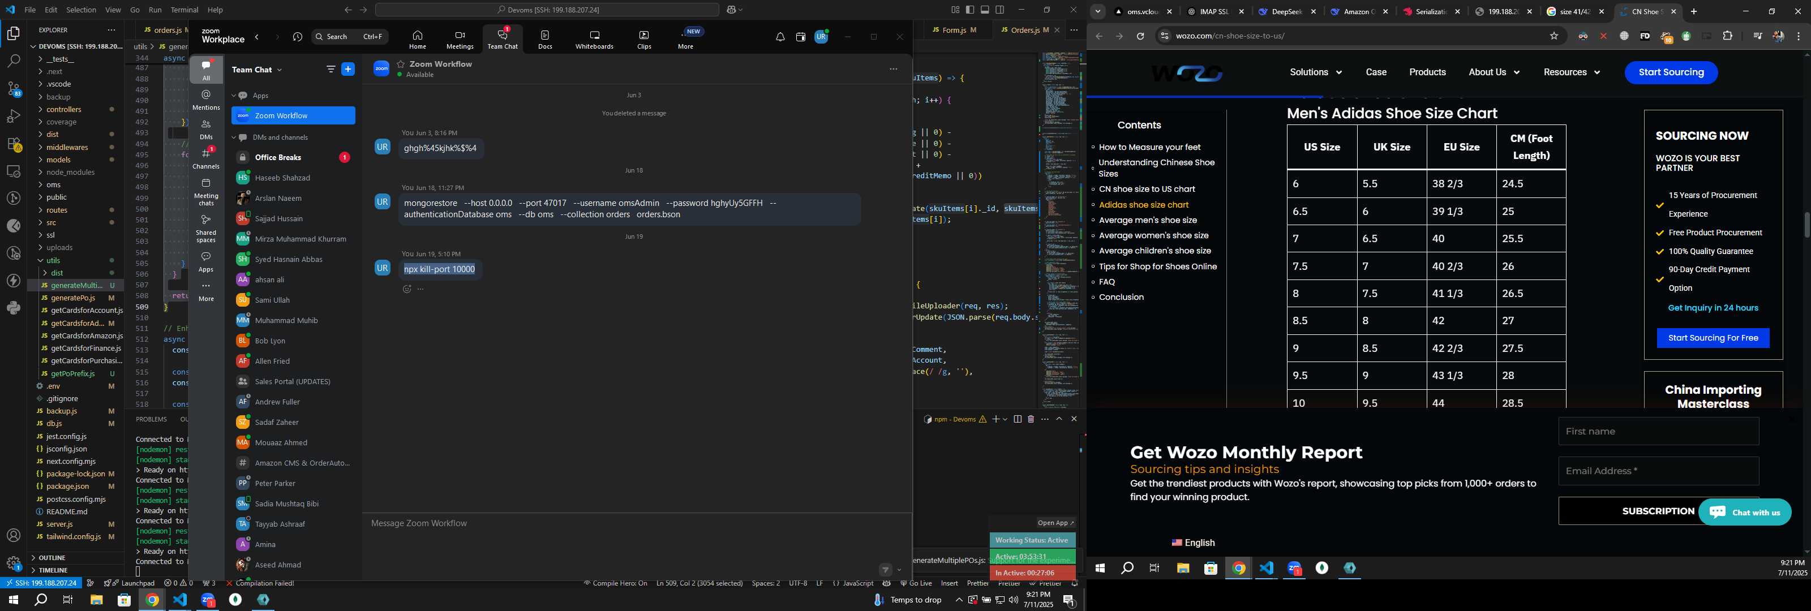Click Email Address field on wozo
The image size is (1811, 611).
(1658, 471)
